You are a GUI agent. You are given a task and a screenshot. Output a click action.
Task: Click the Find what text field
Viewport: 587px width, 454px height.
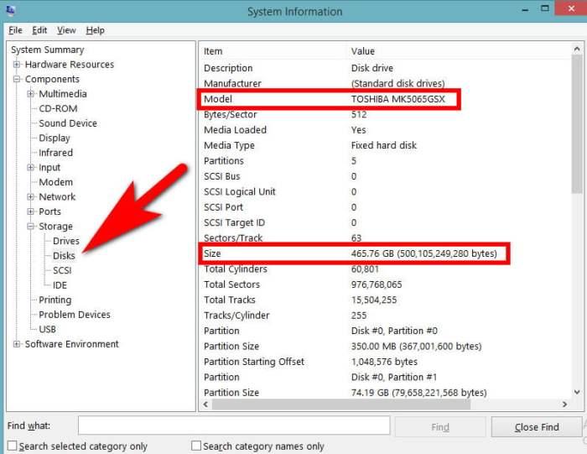click(x=234, y=426)
